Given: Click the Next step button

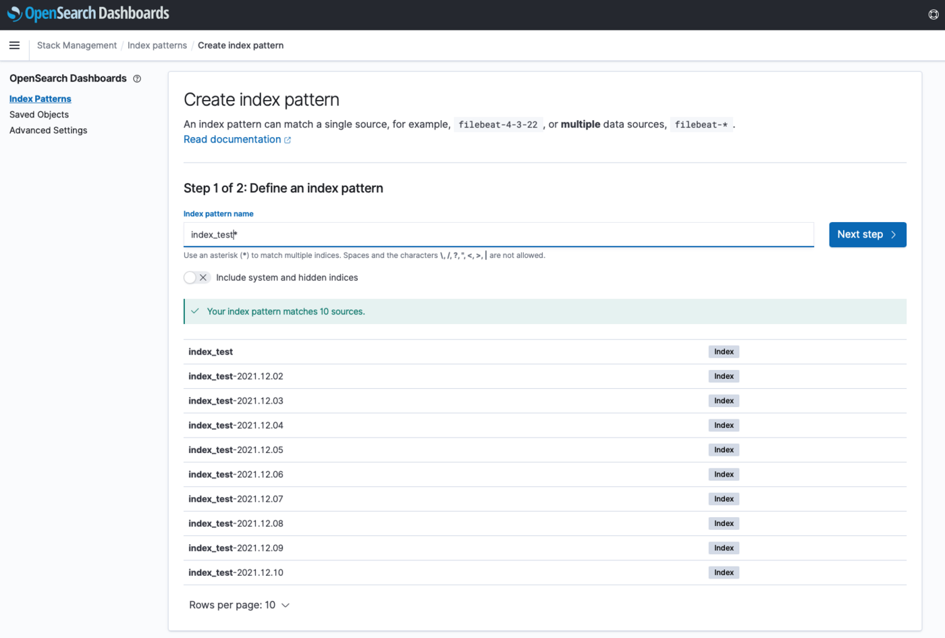Looking at the screenshot, I should [x=867, y=234].
